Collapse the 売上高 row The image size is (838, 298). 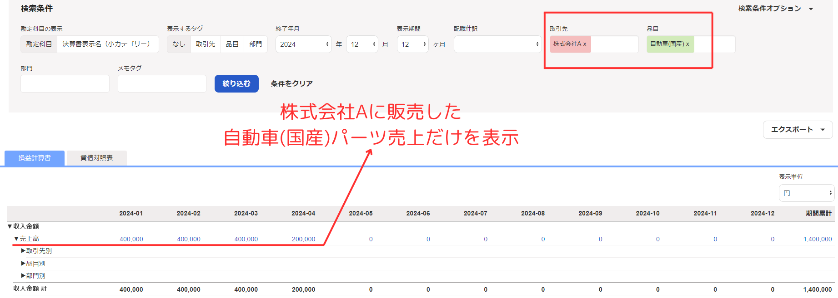click(x=16, y=239)
